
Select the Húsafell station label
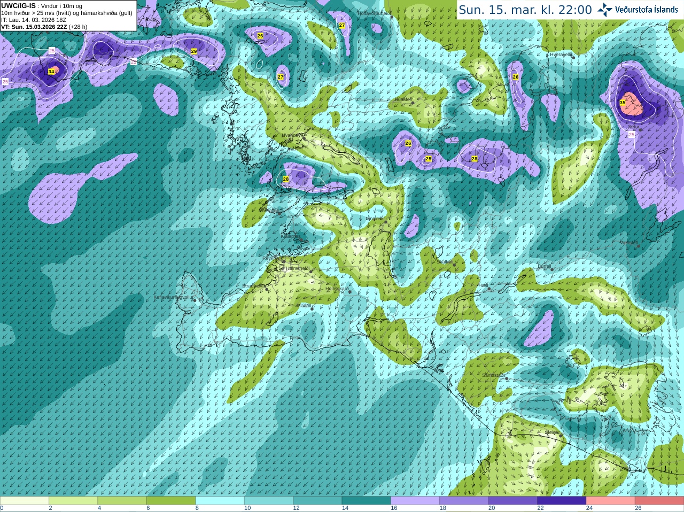(403, 99)
